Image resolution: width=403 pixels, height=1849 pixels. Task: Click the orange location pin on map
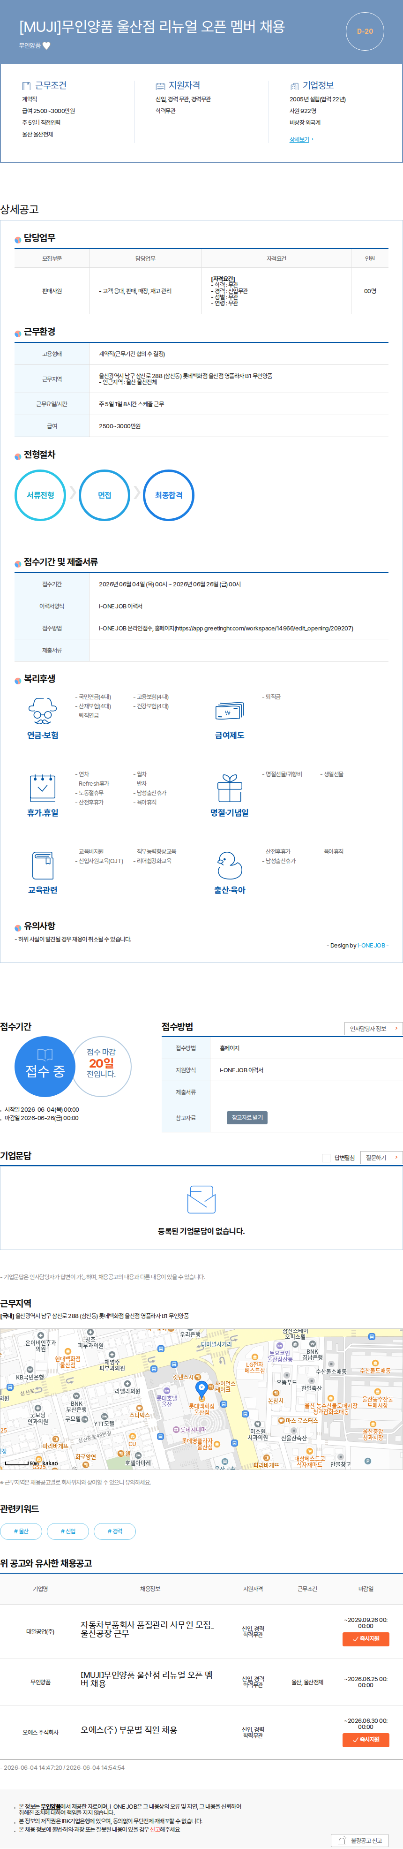click(201, 1390)
